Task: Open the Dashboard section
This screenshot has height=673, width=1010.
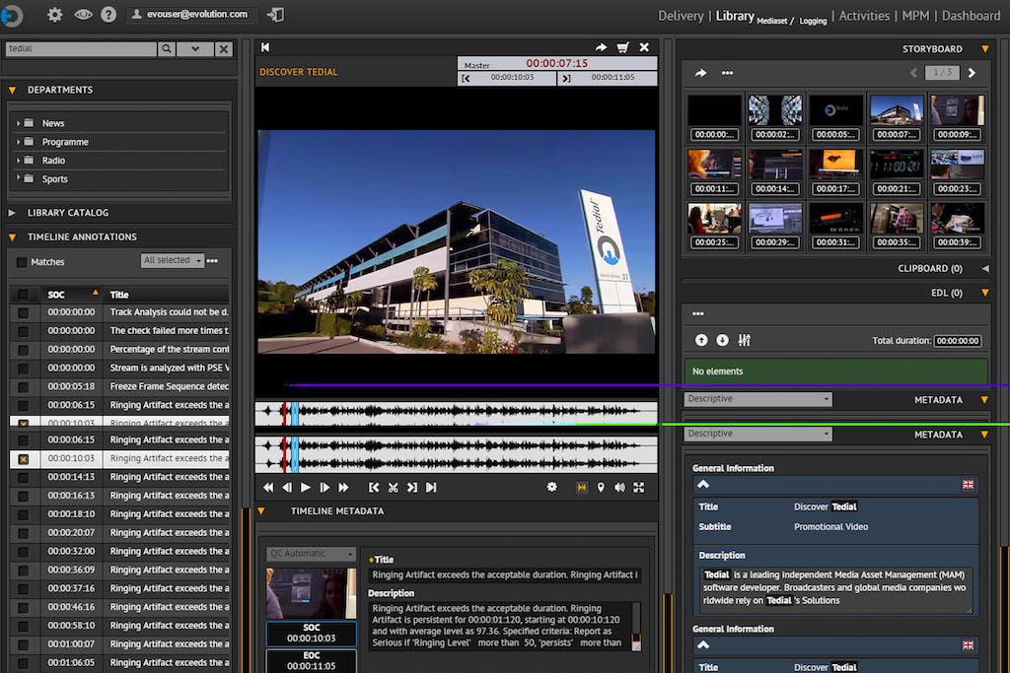Action: click(x=971, y=16)
